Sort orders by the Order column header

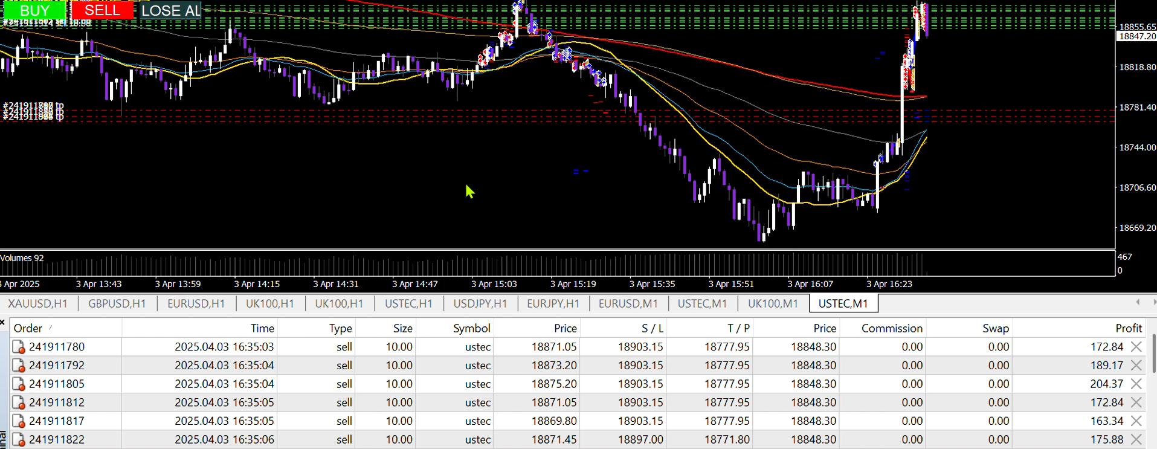click(x=66, y=328)
